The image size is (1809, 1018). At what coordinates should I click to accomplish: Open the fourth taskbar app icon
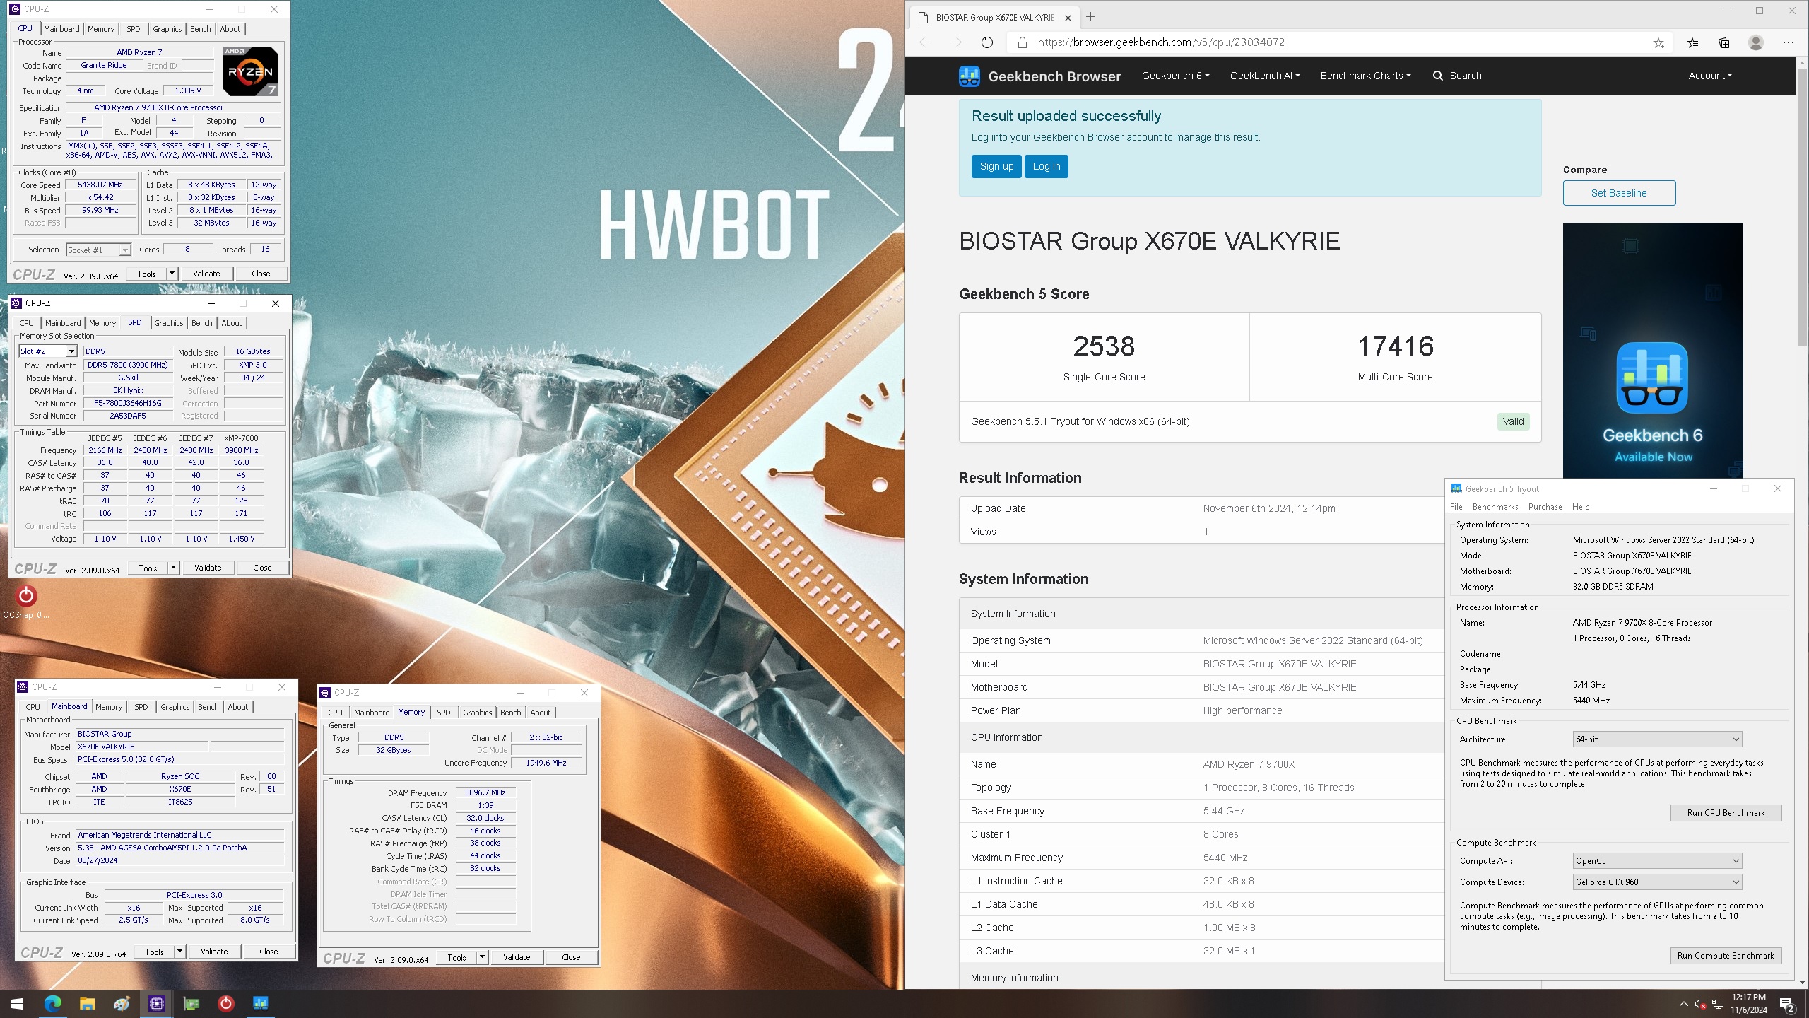pos(122,1003)
